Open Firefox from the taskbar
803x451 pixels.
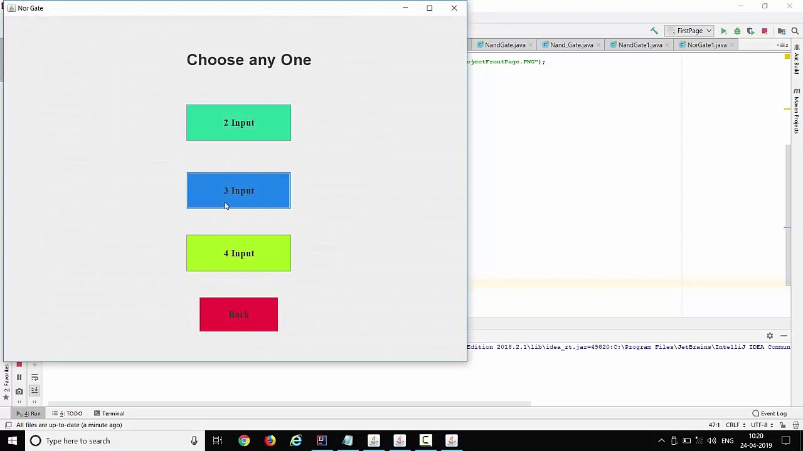(270, 441)
